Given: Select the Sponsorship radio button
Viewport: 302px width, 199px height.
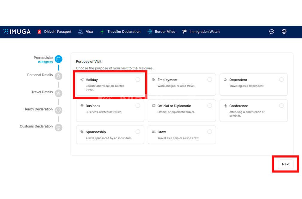Looking at the screenshot, I should 138,132.
